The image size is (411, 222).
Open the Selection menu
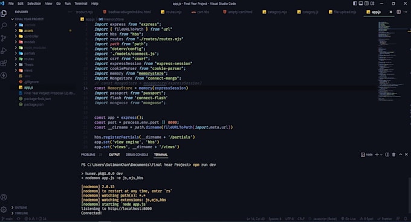pos(34,4)
